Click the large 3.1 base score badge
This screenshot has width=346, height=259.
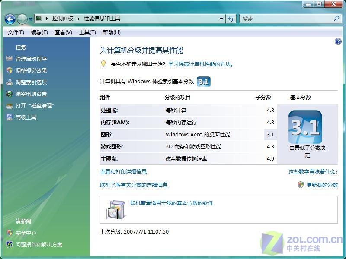305,127
